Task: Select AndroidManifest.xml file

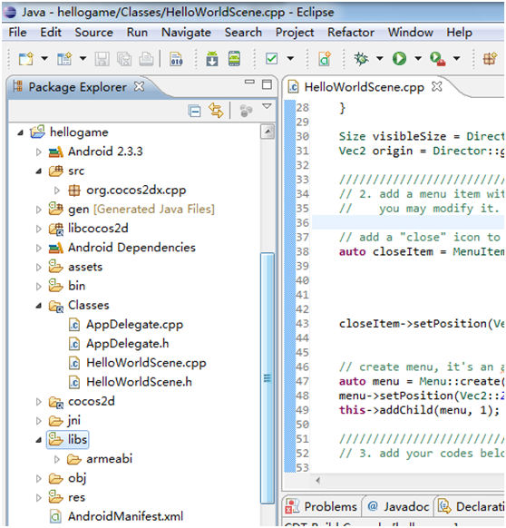Action: [x=125, y=516]
